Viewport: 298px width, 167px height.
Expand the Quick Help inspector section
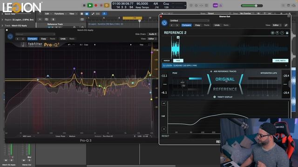[x=2, y=14]
